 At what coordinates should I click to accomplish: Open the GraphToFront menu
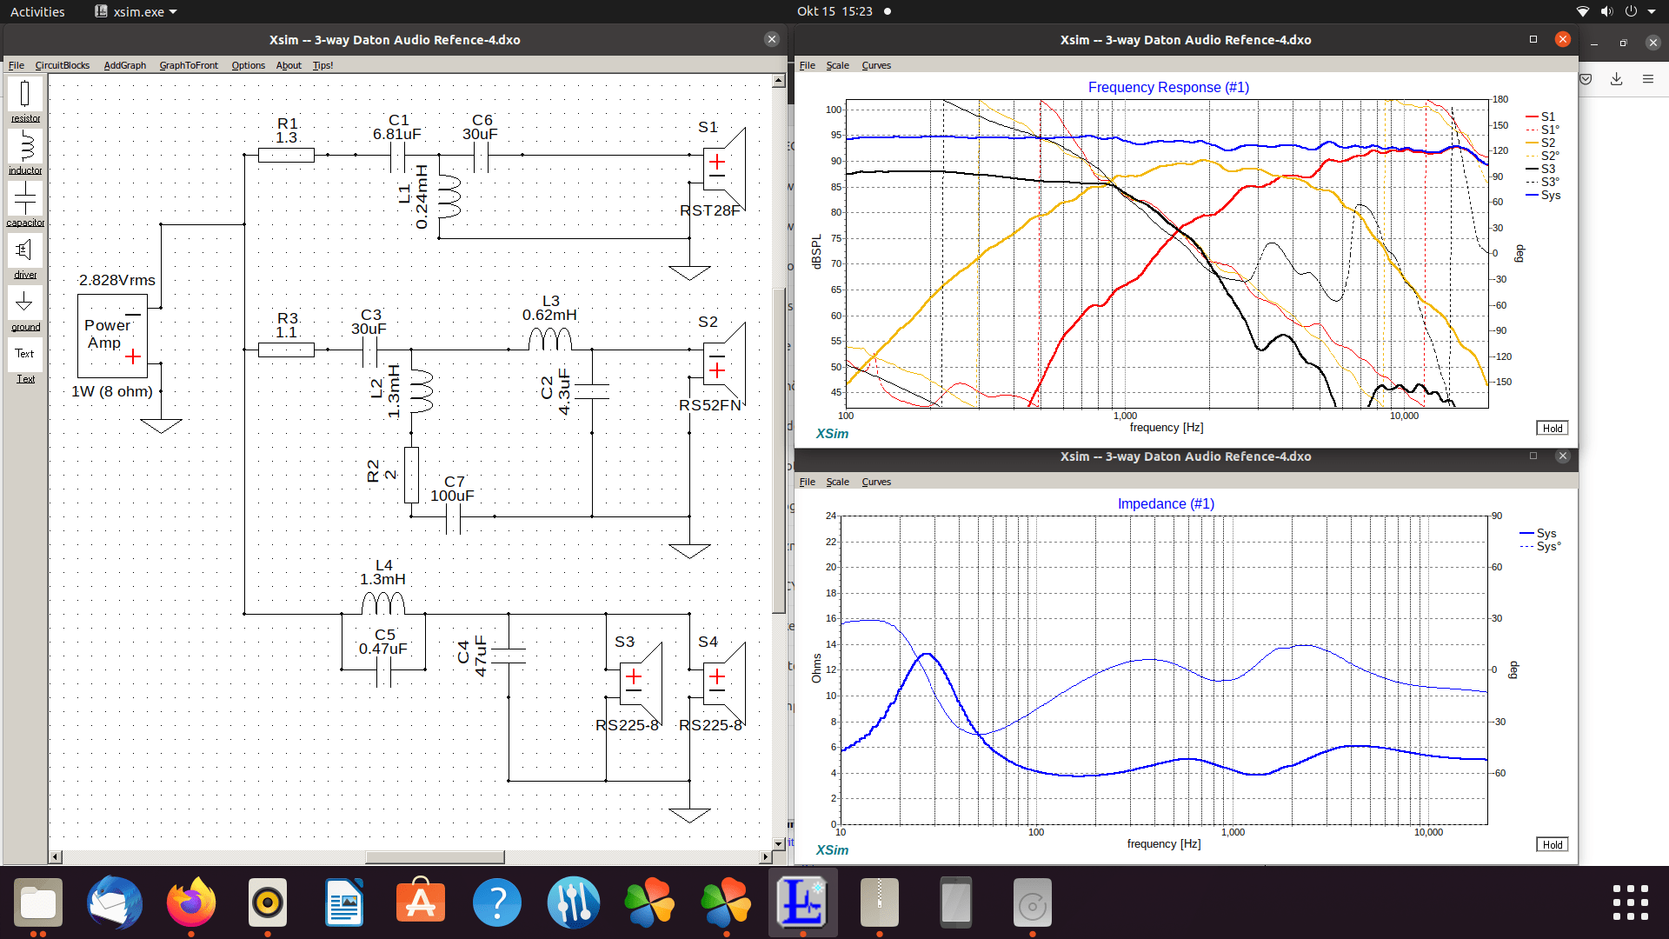(189, 65)
